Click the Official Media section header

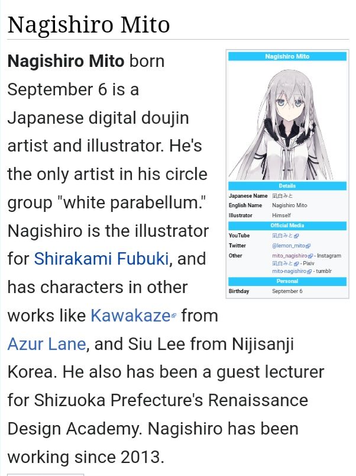click(x=287, y=226)
